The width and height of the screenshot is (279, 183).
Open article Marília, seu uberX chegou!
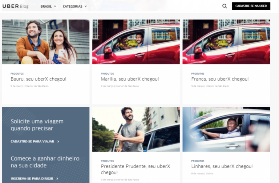point(130,79)
